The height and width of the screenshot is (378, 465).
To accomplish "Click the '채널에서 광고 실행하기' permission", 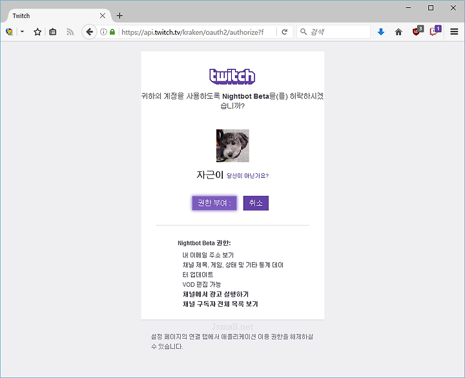I will tap(216, 295).
